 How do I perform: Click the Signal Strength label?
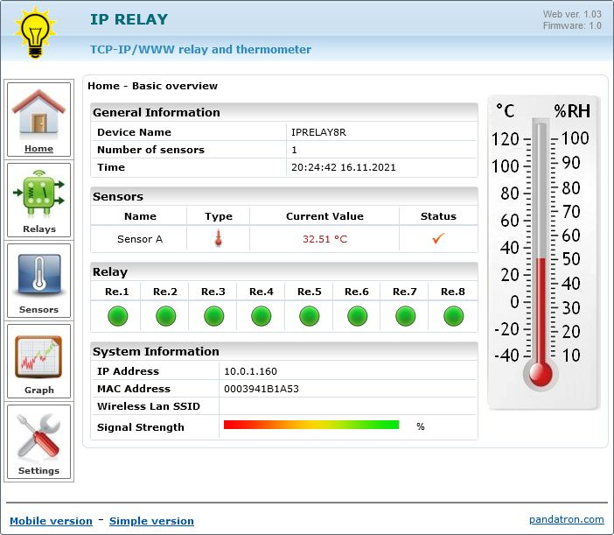141,427
